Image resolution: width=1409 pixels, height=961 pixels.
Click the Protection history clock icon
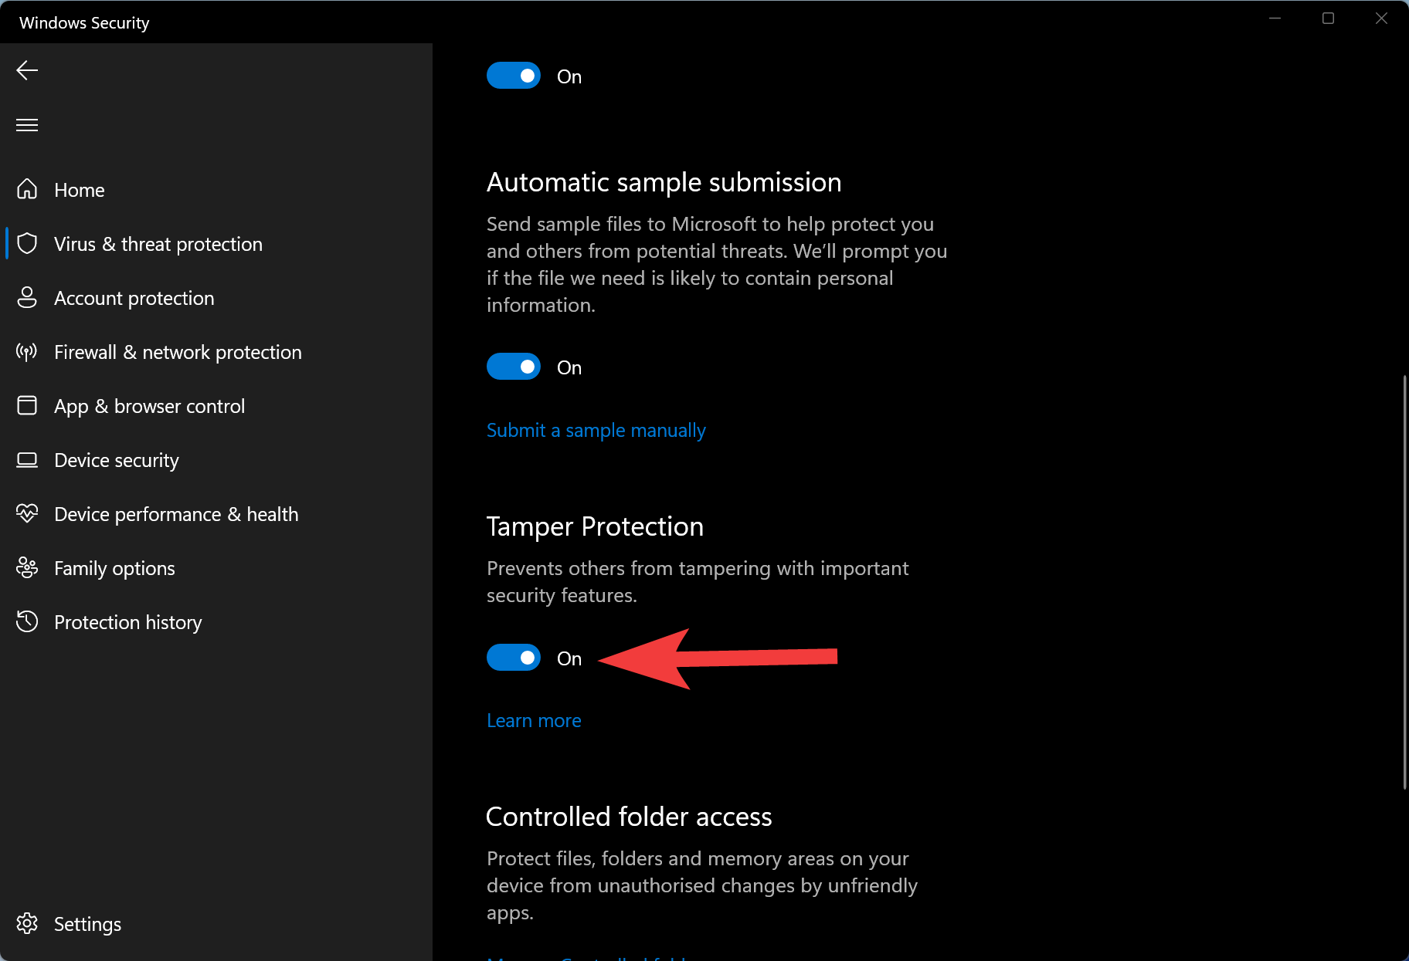(27, 621)
